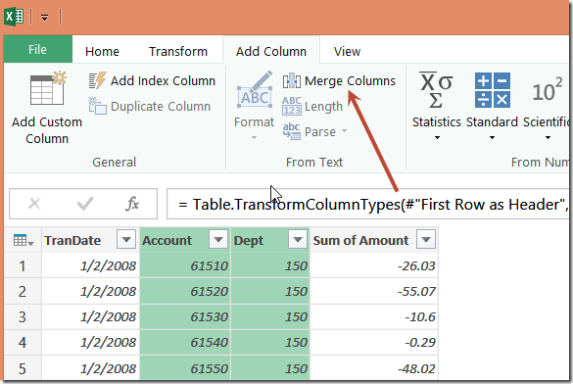The image size is (573, 384).
Task: Click the Length icon
Action: click(x=292, y=106)
